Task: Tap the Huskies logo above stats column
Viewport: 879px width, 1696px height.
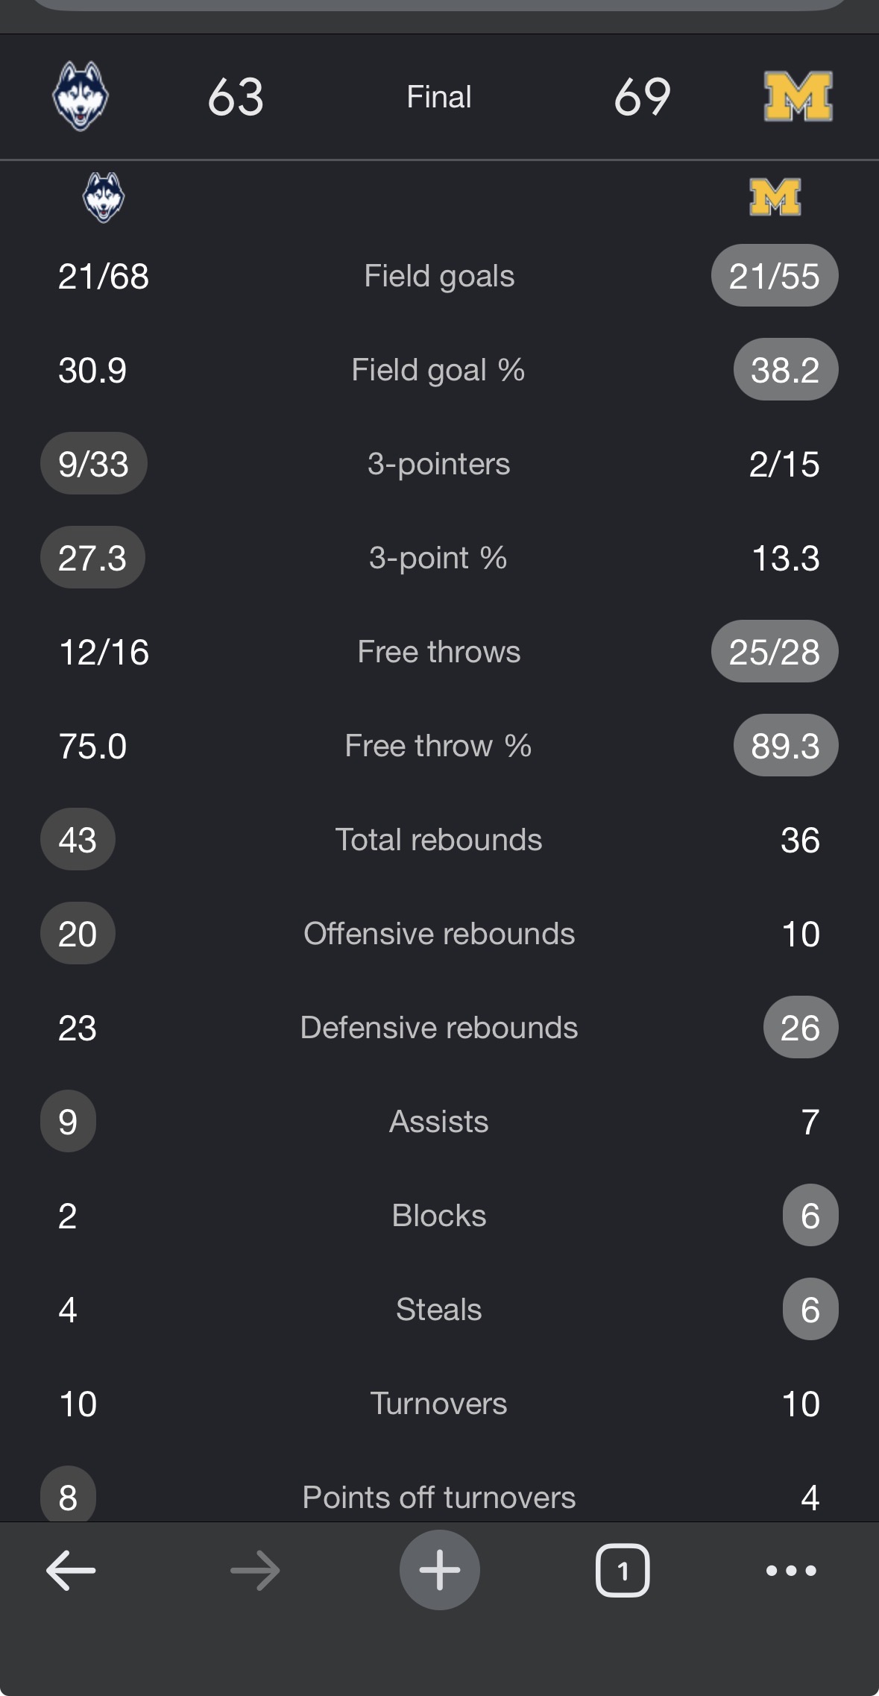Action: point(104,198)
